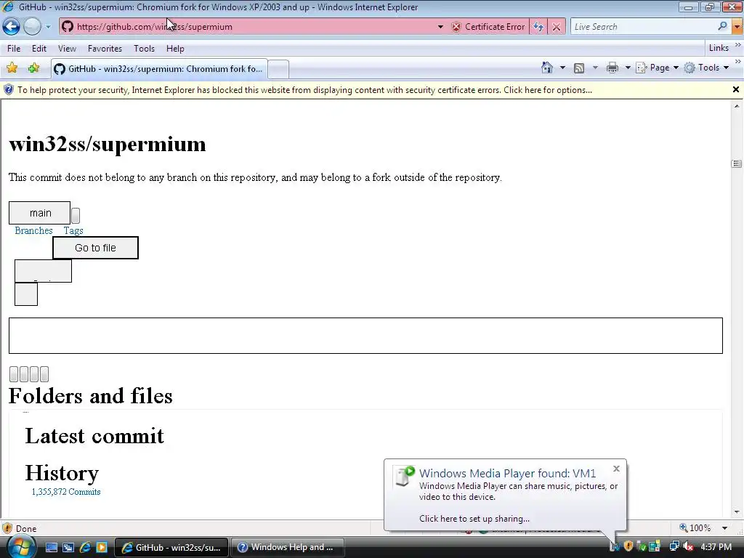
Task: Click the Home page icon
Action: click(547, 68)
